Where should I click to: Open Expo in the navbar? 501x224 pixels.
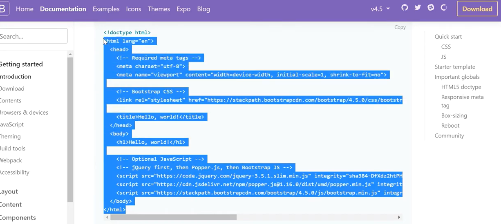(x=183, y=9)
